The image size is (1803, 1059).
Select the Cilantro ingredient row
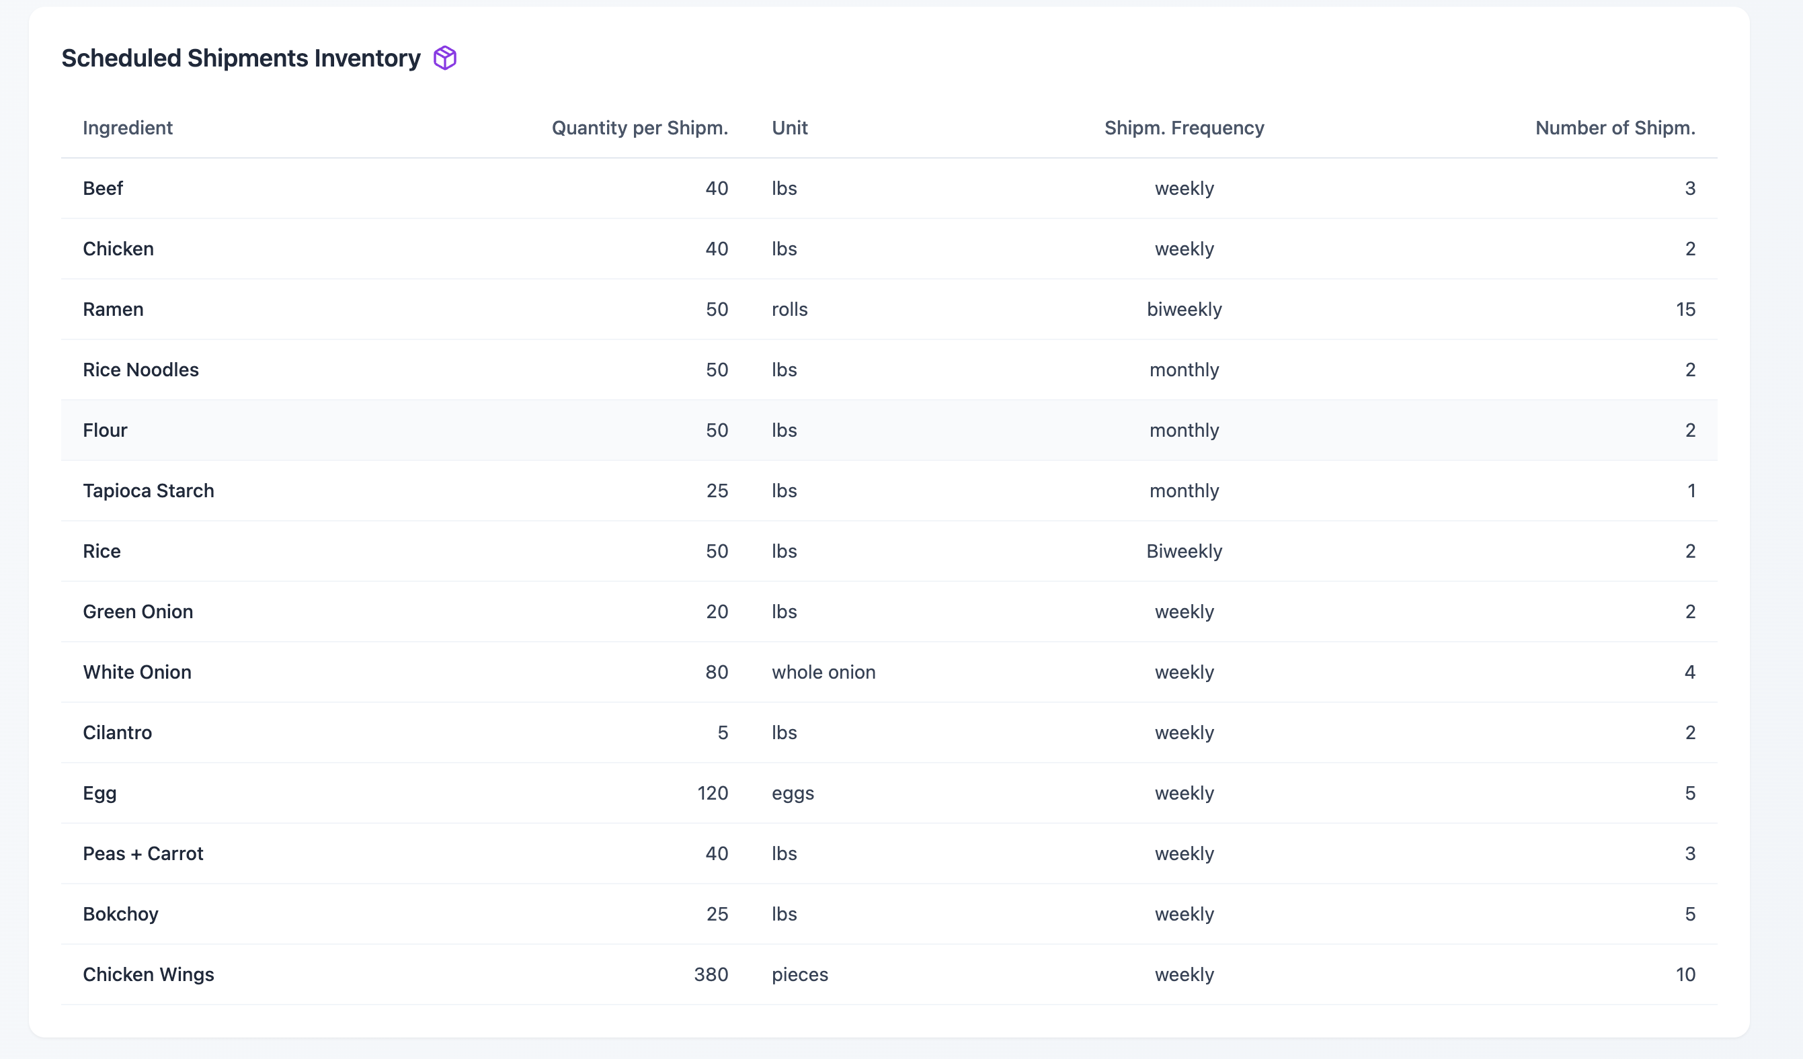point(118,733)
